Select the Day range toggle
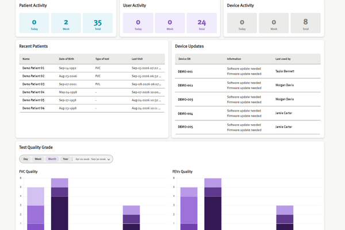This screenshot has height=230, width=345. pyautogui.click(x=26, y=159)
